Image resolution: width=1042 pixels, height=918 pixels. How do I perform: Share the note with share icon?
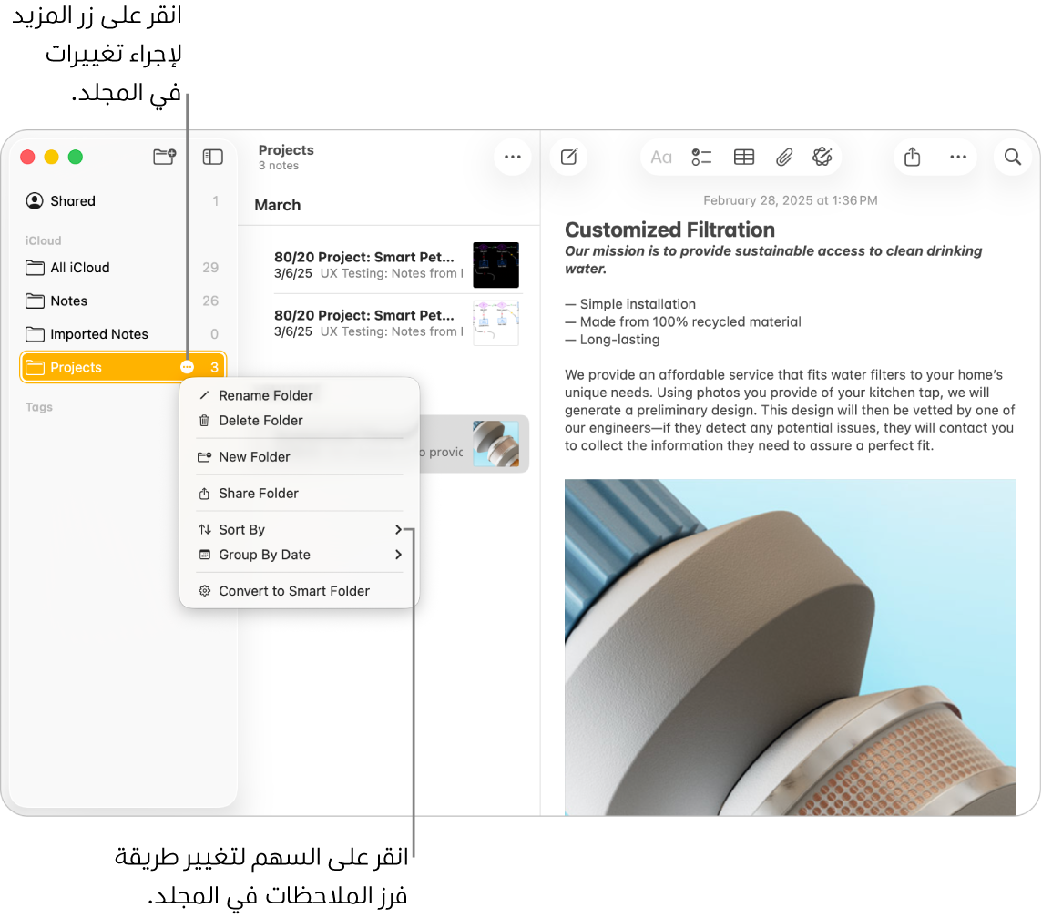tap(913, 157)
